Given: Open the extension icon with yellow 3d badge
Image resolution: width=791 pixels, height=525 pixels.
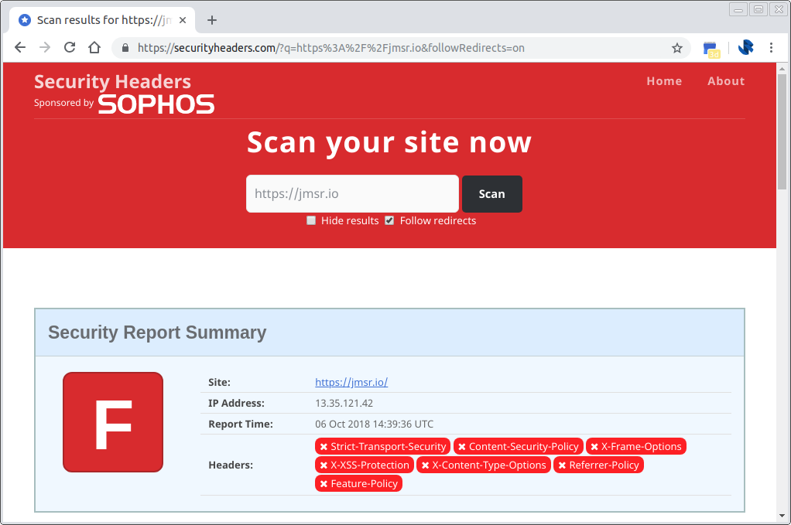Looking at the screenshot, I should 711,49.
